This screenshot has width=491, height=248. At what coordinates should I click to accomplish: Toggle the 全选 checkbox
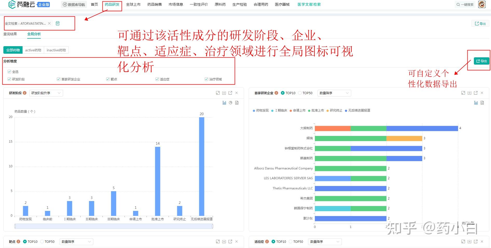[9, 72]
